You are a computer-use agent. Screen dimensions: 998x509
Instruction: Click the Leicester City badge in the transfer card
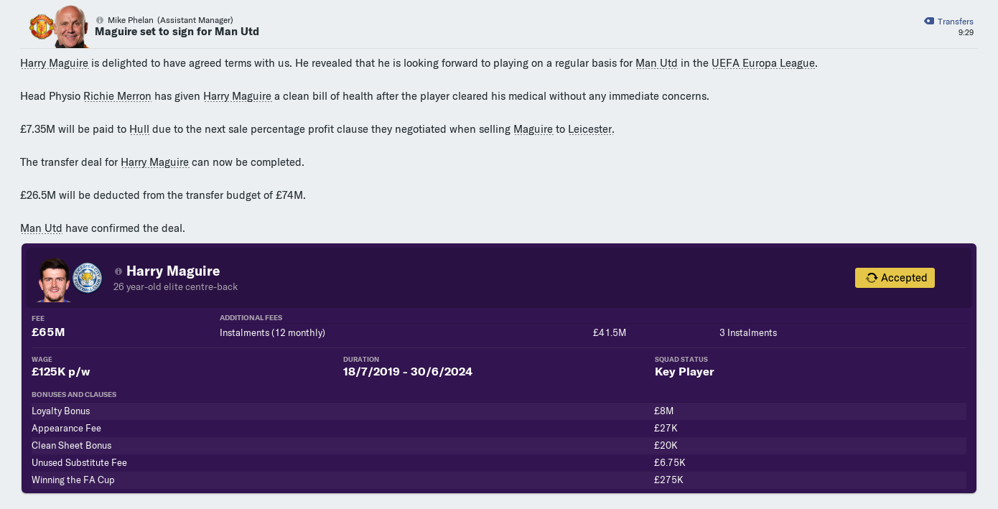88,278
